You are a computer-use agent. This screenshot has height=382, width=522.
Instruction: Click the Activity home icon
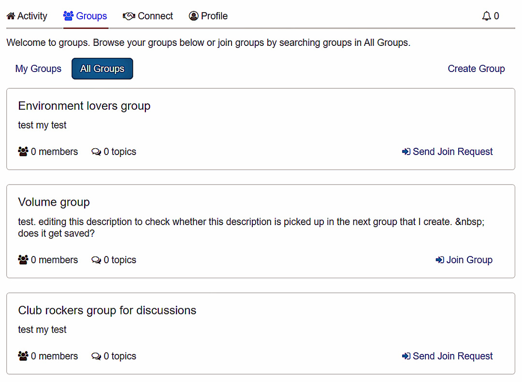coord(11,16)
